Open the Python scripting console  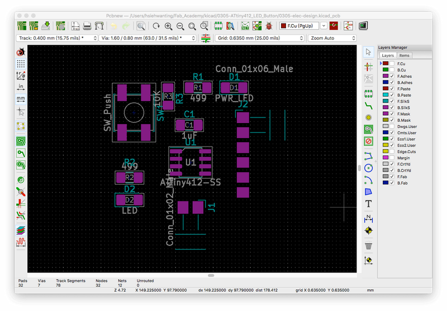coord(363,26)
